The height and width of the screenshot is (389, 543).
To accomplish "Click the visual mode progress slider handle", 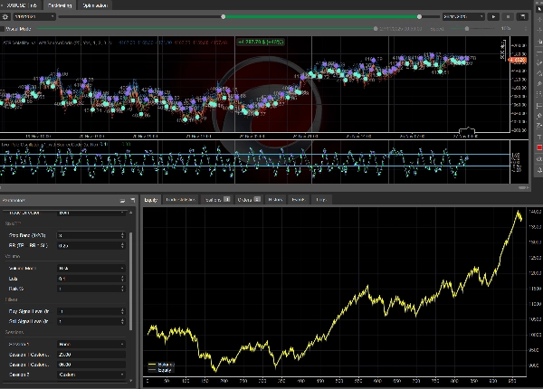I will (x=376, y=29).
